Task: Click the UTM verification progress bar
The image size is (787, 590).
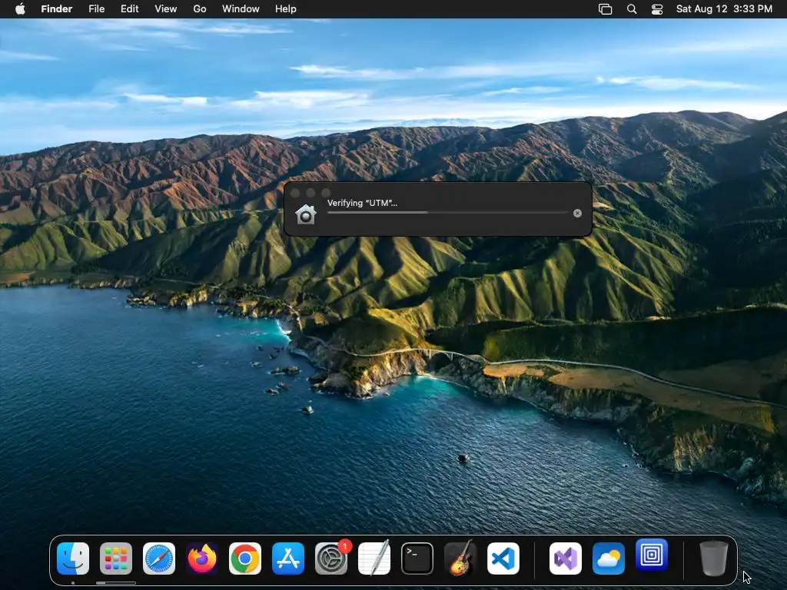Action: pyautogui.click(x=447, y=213)
